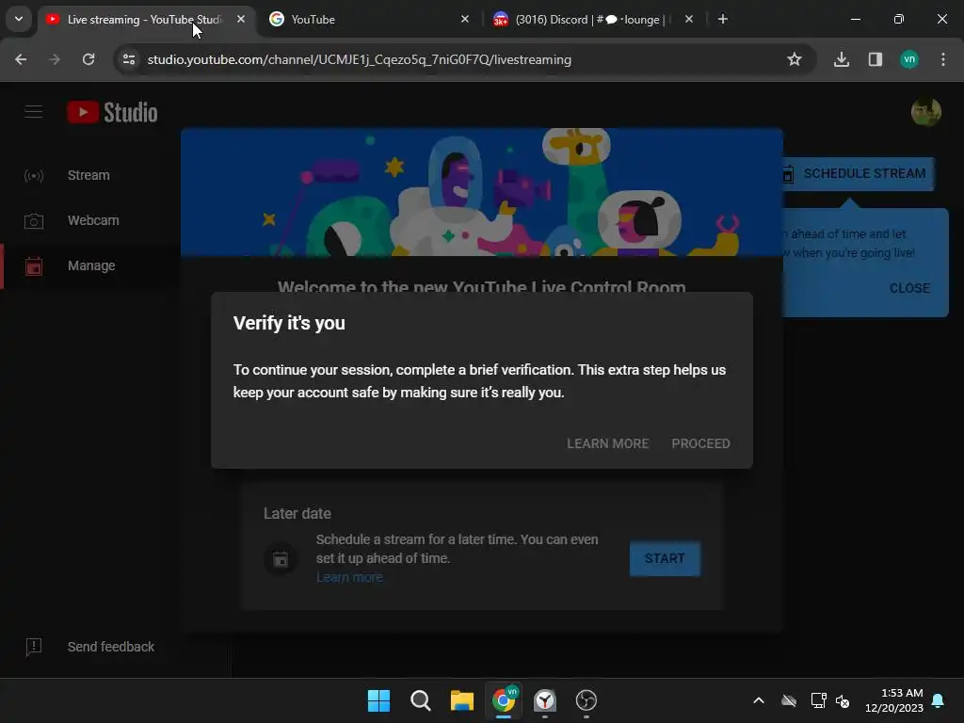
Task: Click LEARN MORE in the verify dialog
Action: click(x=607, y=443)
